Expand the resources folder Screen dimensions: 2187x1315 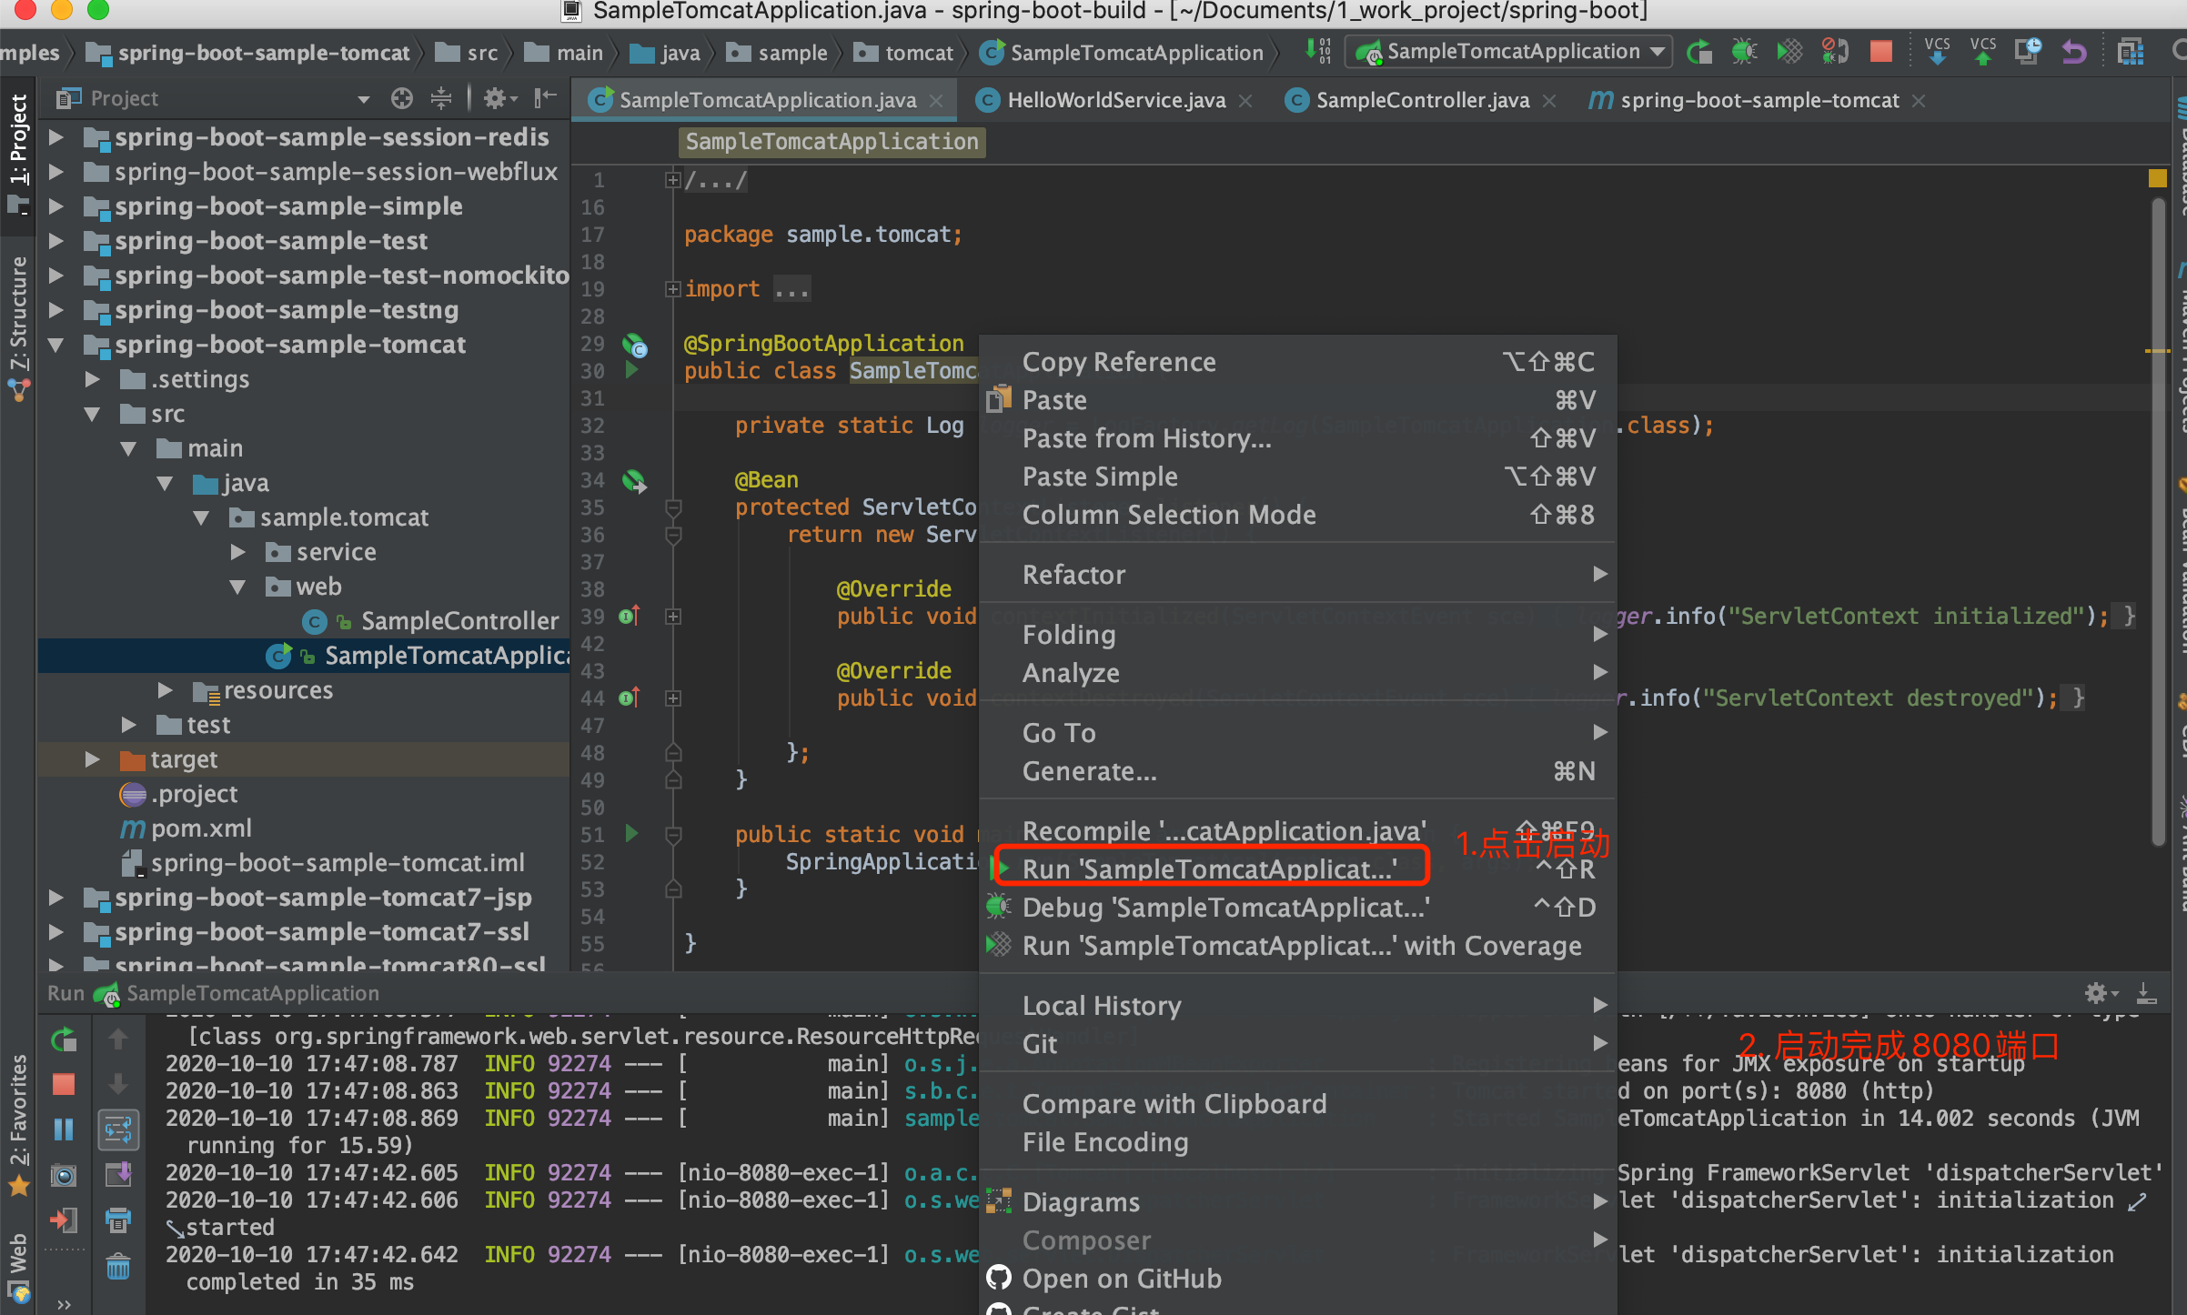(x=165, y=690)
